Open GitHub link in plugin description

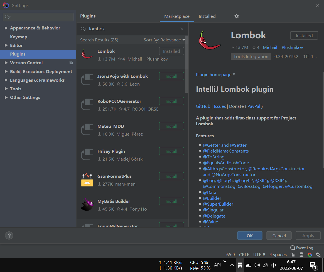click(x=203, y=106)
